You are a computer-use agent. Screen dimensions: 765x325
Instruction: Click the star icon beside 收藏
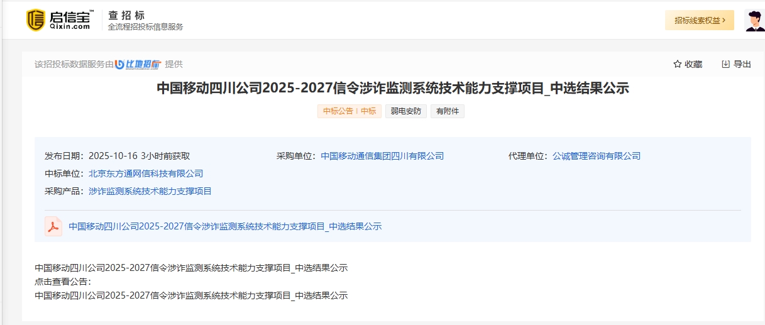click(x=677, y=64)
